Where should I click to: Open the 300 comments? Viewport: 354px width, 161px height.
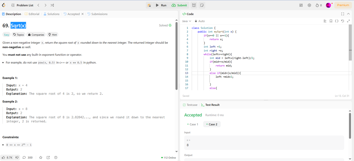pos(28,158)
